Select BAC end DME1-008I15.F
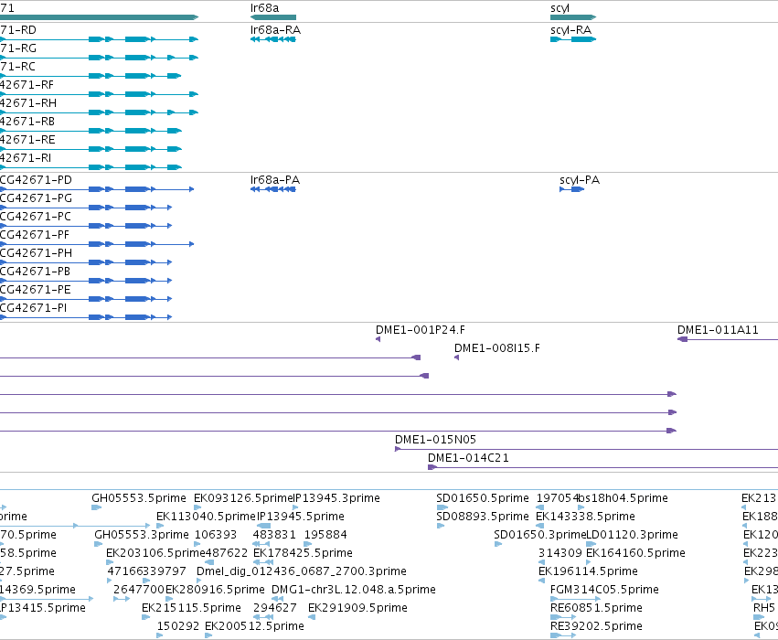Image resolution: width=778 pixels, height=640 pixels. pos(497,348)
